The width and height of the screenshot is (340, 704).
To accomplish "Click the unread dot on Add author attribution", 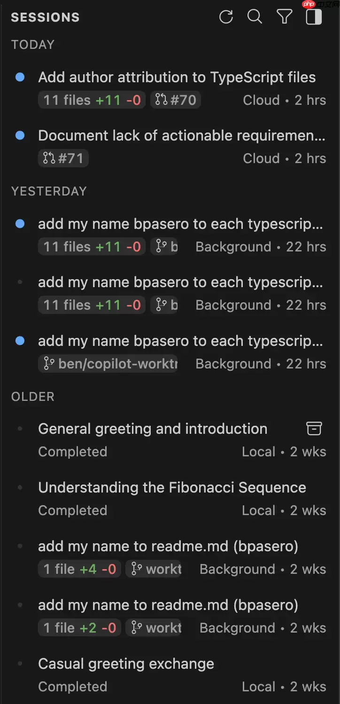I will 20,77.
